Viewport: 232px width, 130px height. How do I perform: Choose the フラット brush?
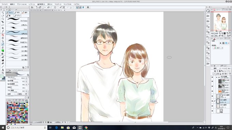tap(17, 29)
